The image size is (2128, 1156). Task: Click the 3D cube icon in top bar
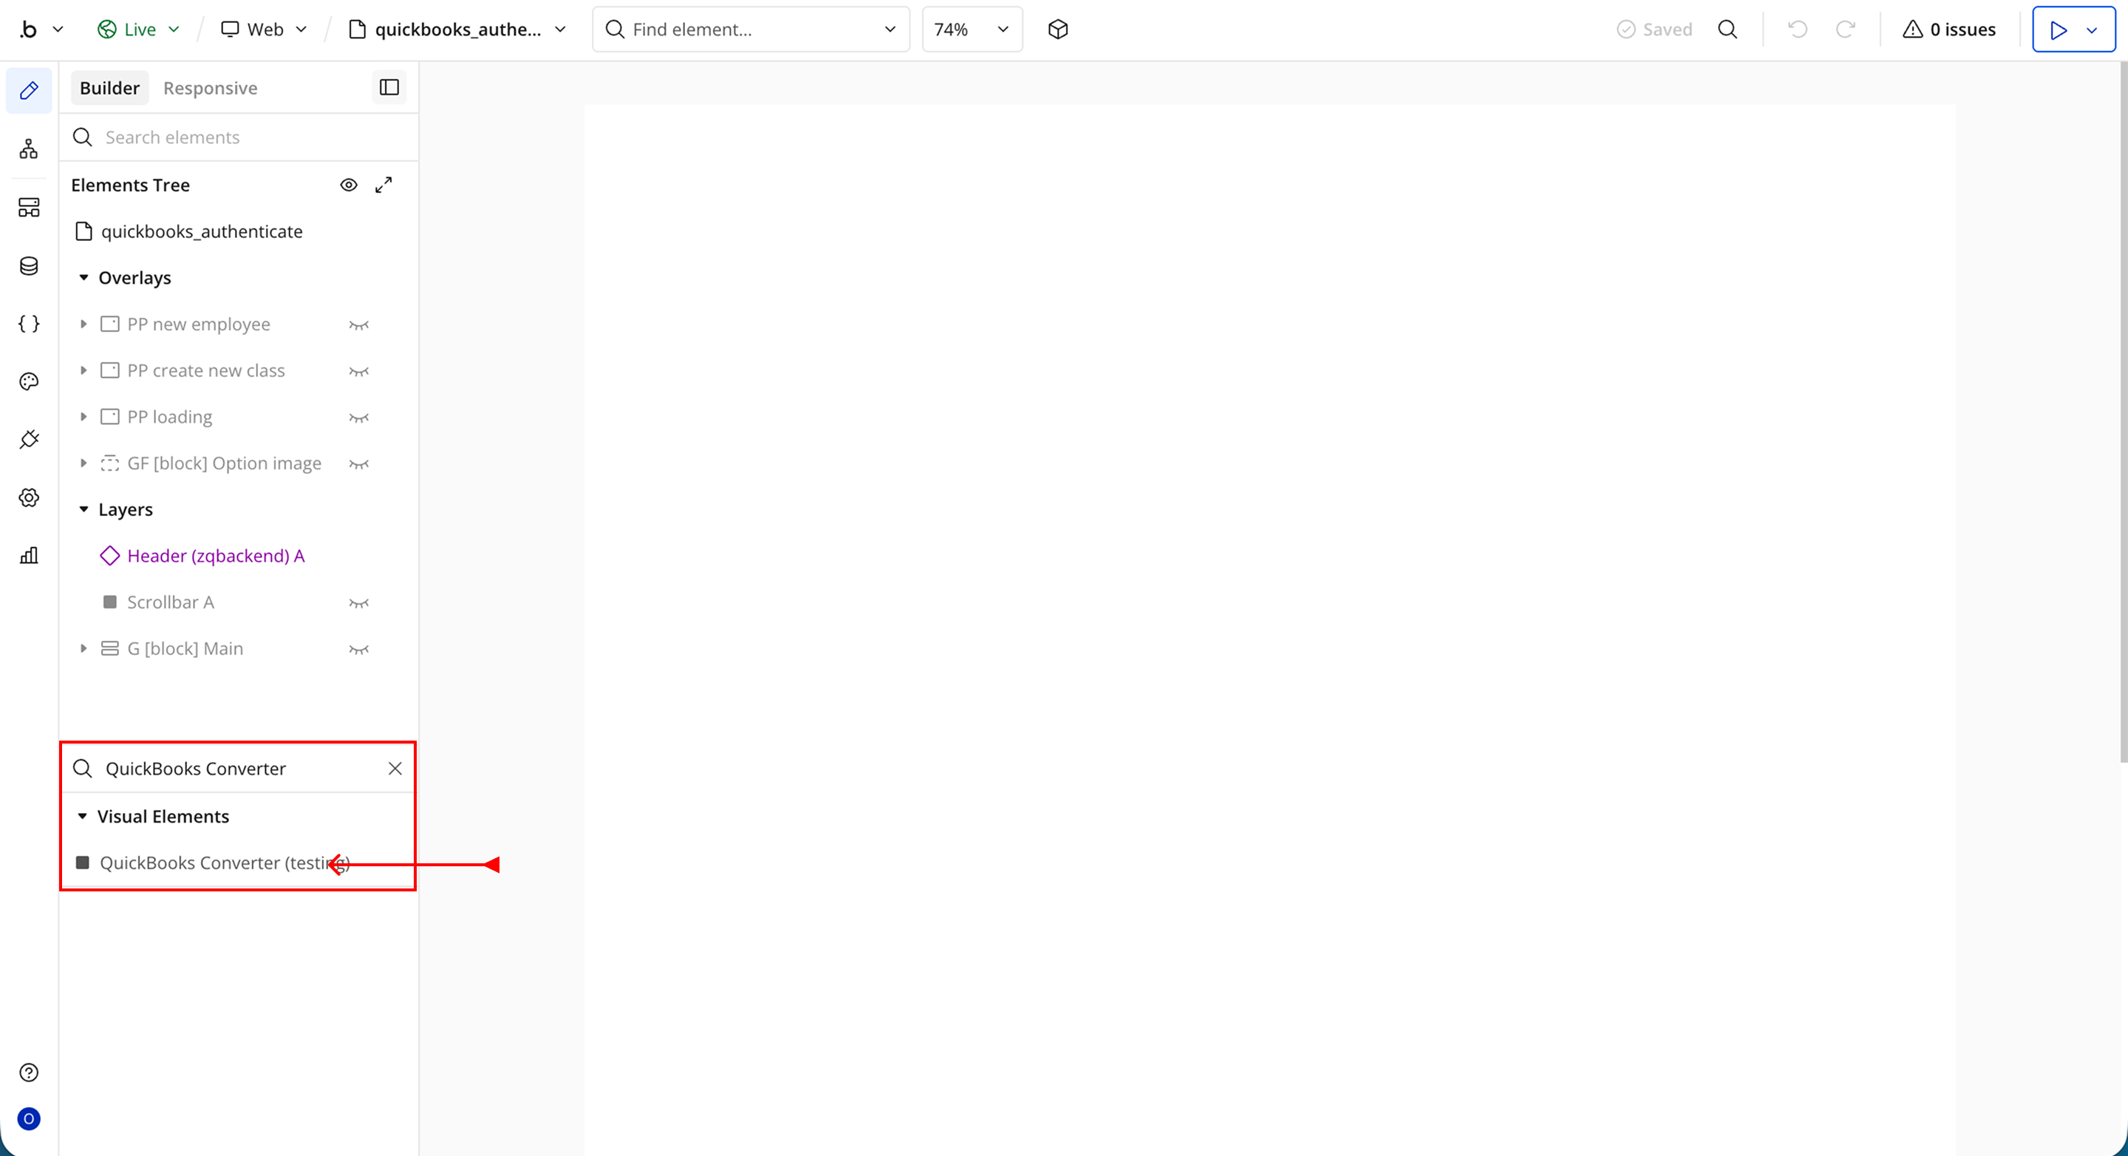point(1057,30)
